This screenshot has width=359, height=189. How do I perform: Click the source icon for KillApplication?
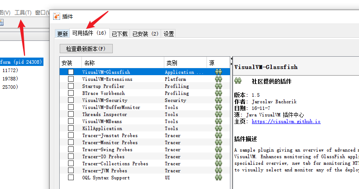tap(219, 128)
